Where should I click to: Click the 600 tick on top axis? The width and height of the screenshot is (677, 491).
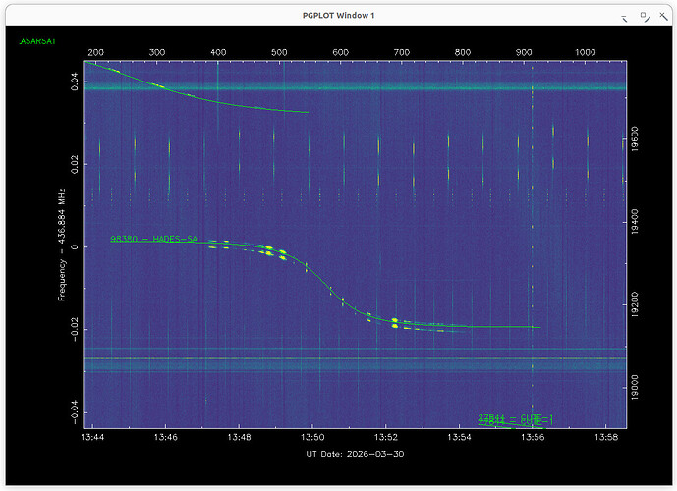[341, 52]
